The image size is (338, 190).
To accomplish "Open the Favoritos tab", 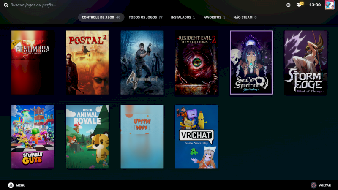I will tap(214, 17).
